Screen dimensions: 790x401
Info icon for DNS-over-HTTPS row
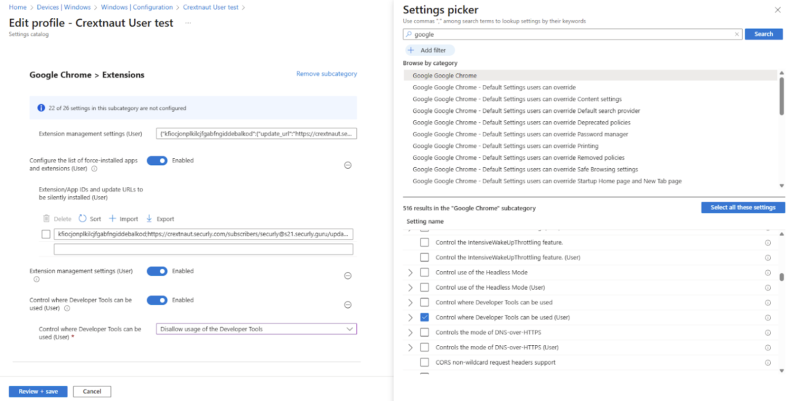[768, 333]
